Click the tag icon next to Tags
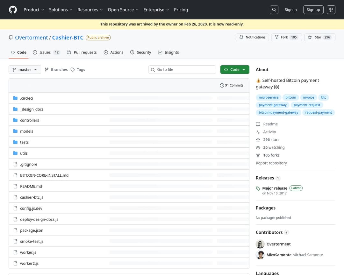Screen dimensions: 344x275 point(73,69)
